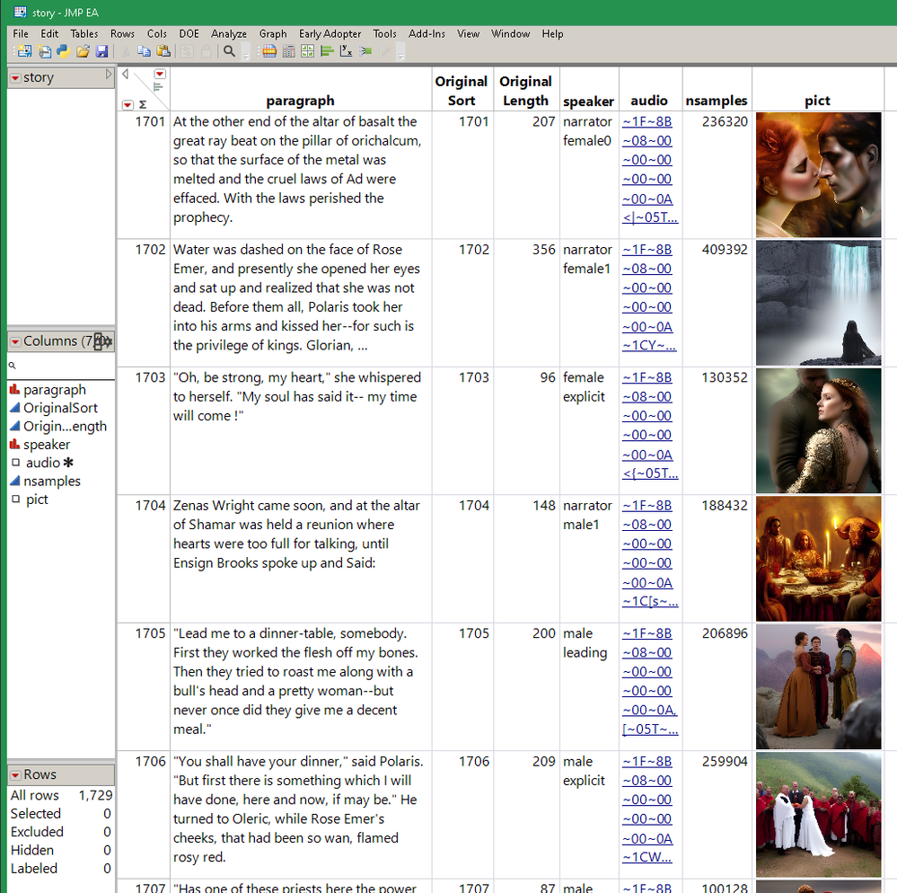Open the story table red triangle menu
This screenshot has width=897, height=893.
pyautogui.click(x=15, y=78)
